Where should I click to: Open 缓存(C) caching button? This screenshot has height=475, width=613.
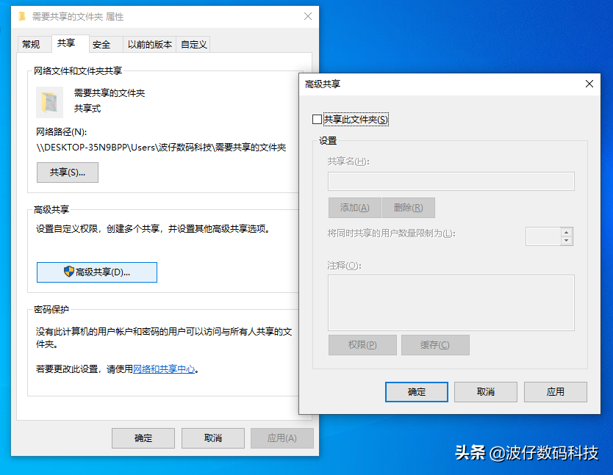tap(435, 345)
